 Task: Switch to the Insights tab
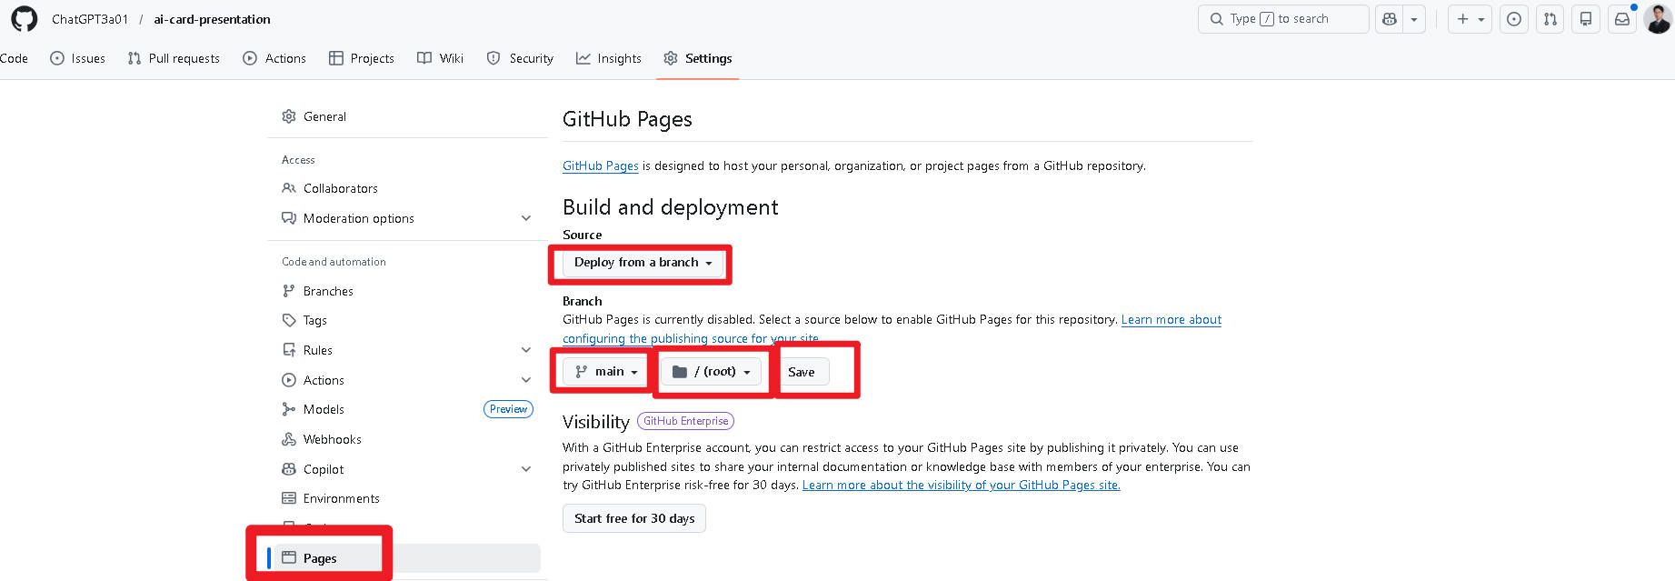pos(608,58)
